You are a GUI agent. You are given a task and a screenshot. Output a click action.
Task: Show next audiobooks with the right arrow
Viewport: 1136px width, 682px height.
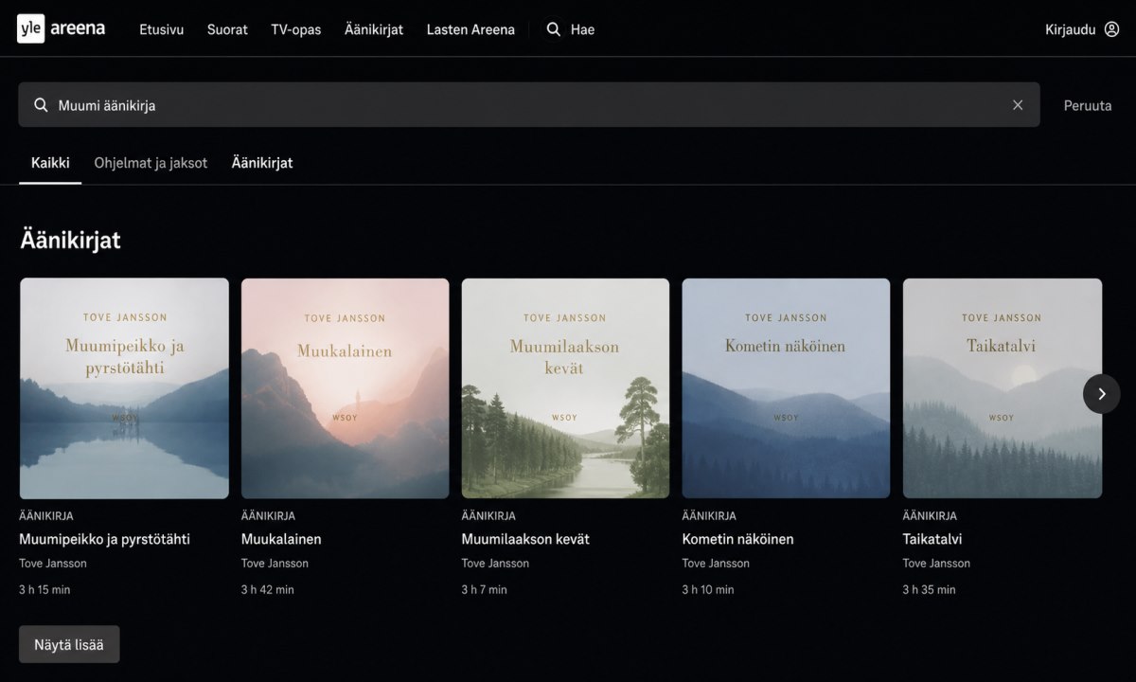pyautogui.click(x=1102, y=394)
